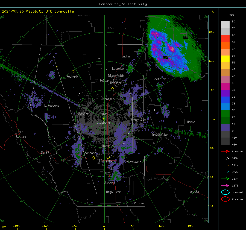Select the magenta 42-39 dBZ swatch
246x230 pixels.
pos(225,86)
